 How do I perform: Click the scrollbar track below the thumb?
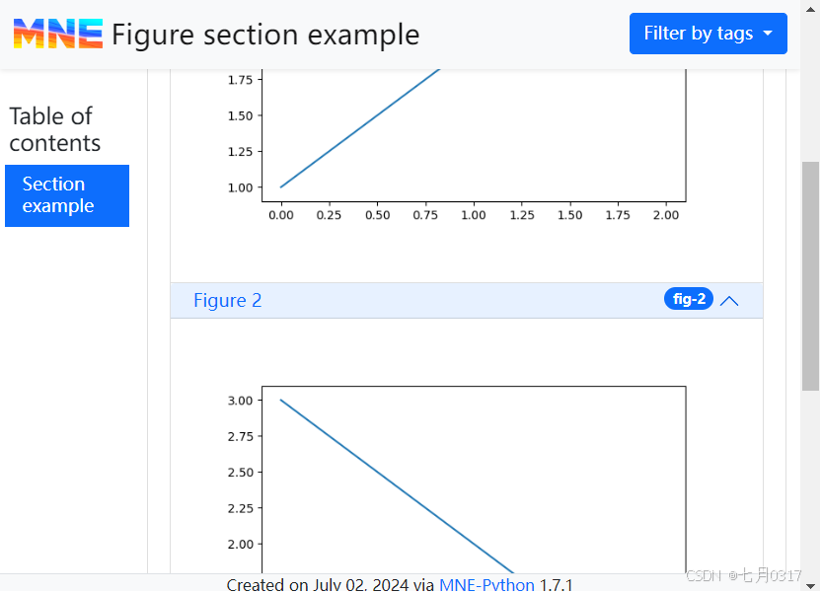coord(810,474)
